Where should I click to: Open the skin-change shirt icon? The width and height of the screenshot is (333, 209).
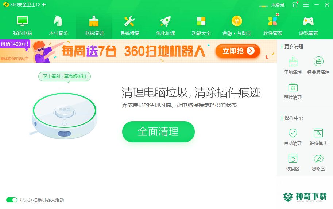click(x=295, y=4)
